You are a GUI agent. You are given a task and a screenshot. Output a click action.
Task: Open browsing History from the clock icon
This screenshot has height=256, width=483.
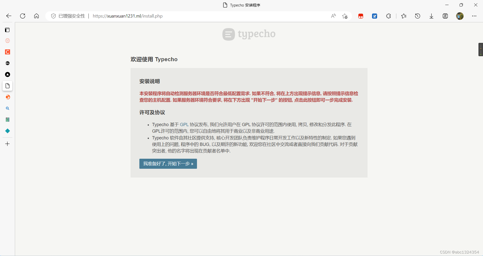417,16
